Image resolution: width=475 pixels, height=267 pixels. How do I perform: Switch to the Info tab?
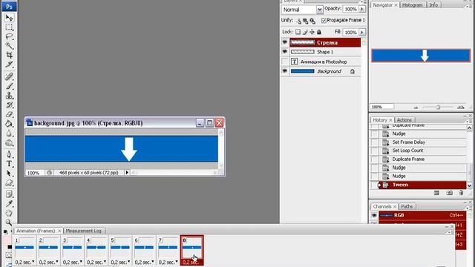(x=433, y=5)
